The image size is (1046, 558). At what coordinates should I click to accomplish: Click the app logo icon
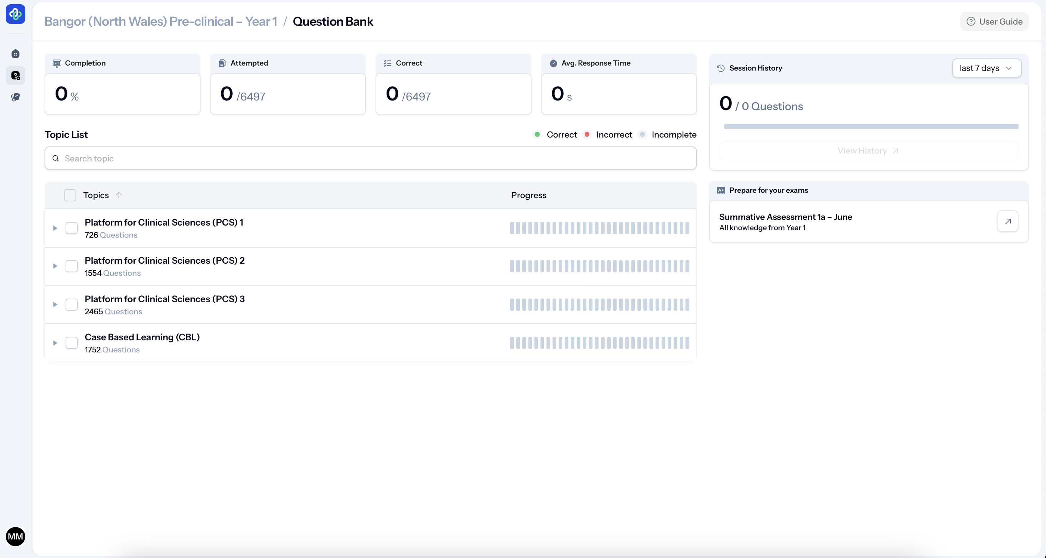pos(15,15)
